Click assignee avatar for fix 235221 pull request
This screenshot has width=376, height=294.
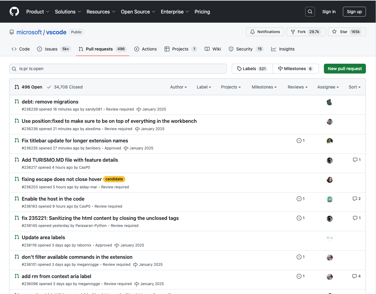click(330, 219)
